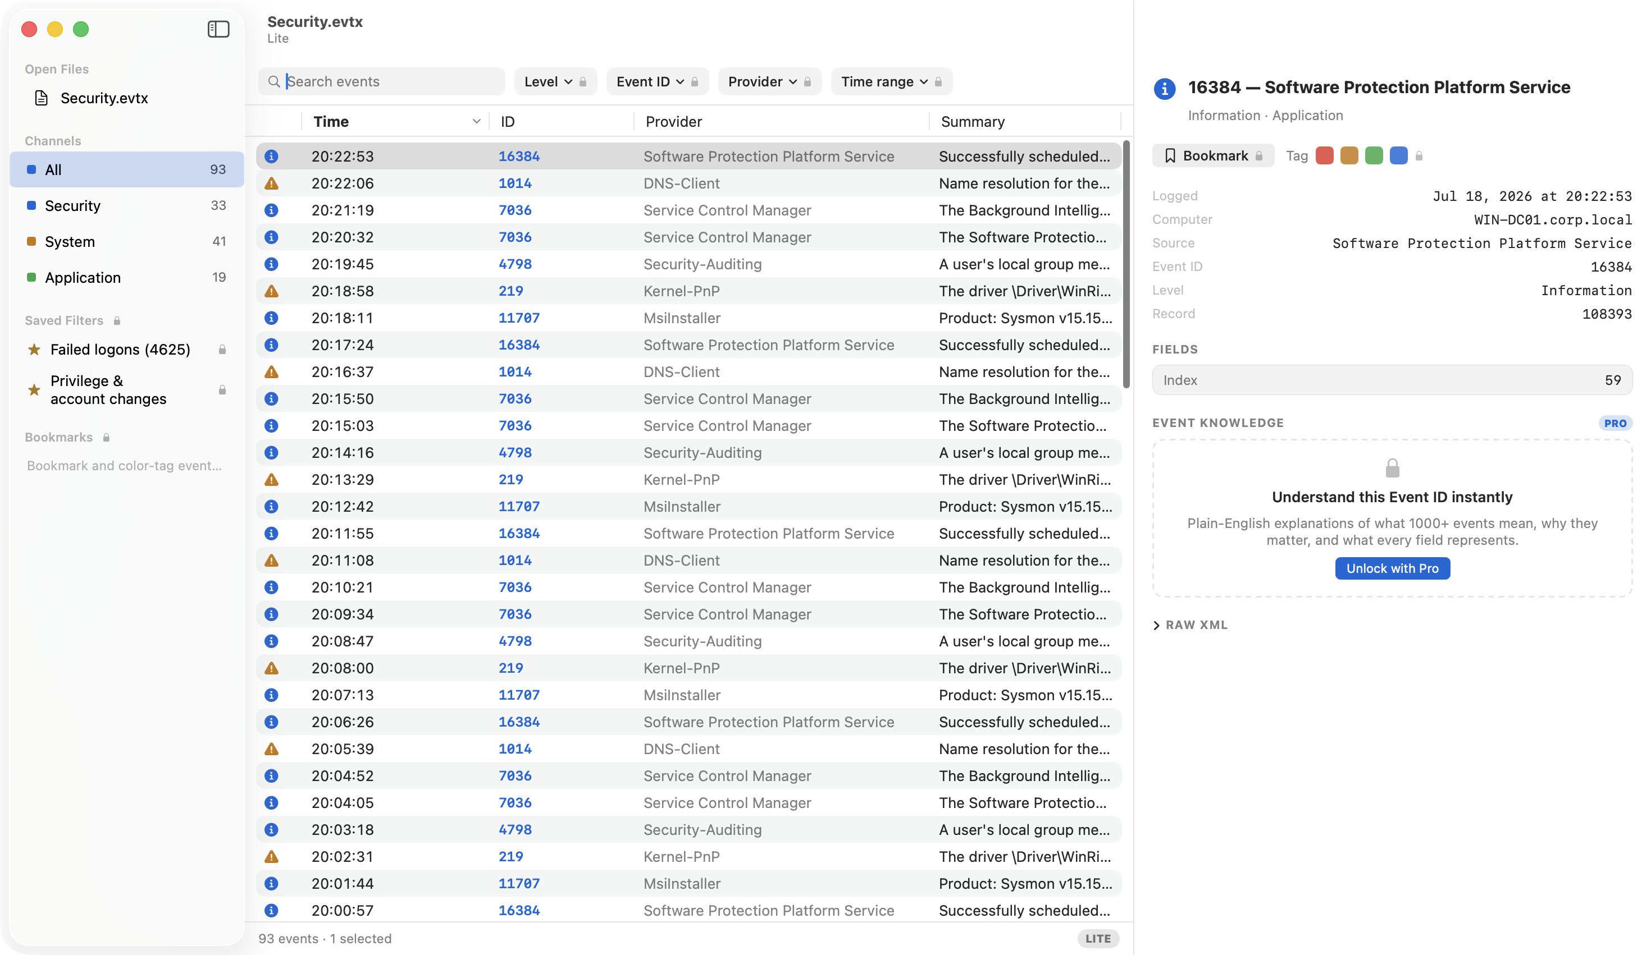Click the Security.evtx document icon
The width and height of the screenshot is (1651, 955).
[x=42, y=98]
